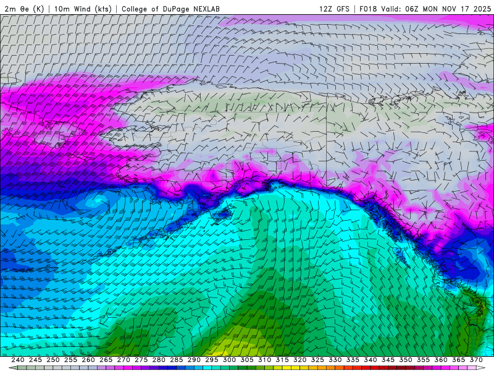Click the '290' legend value
Viewport: 494px width, 371px height.
click(x=194, y=360)
